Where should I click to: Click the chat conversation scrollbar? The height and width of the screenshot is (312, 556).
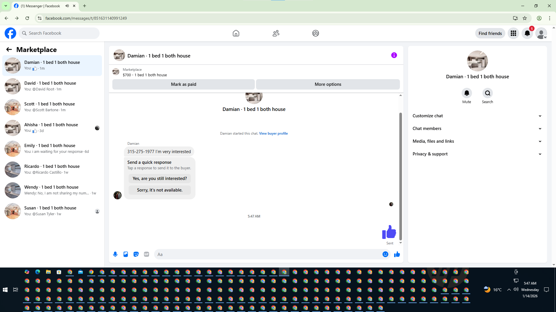coord(400,176)
